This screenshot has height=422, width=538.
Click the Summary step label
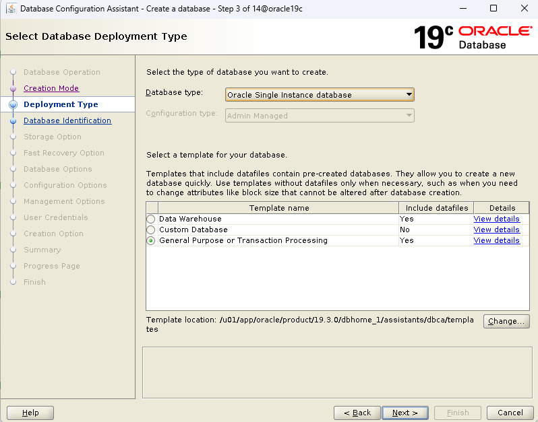[42, 250]
